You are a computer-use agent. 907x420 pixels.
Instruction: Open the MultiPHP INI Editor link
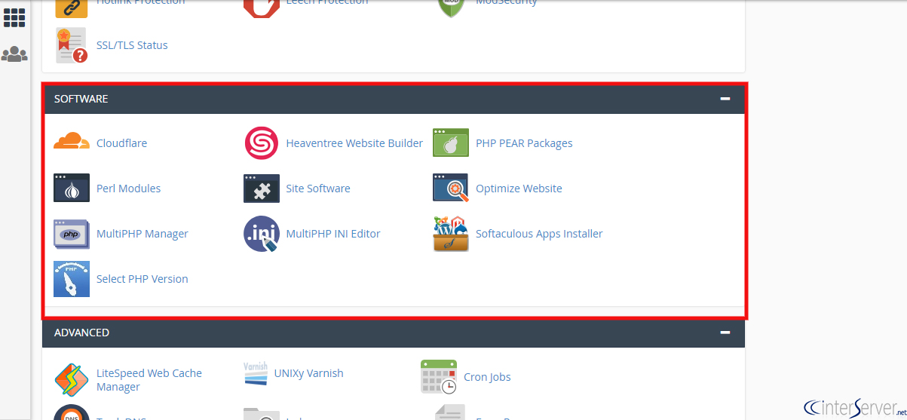coord(333,234)
